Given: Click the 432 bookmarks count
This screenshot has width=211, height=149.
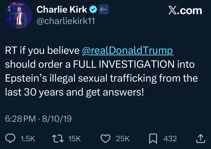Looking at the screenshot, I should pyautogui.click(x=170, y=138).
